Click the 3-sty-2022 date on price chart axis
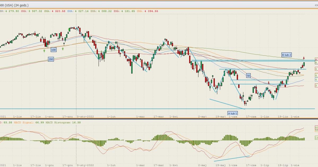The image size is (318, 167). 85,116
